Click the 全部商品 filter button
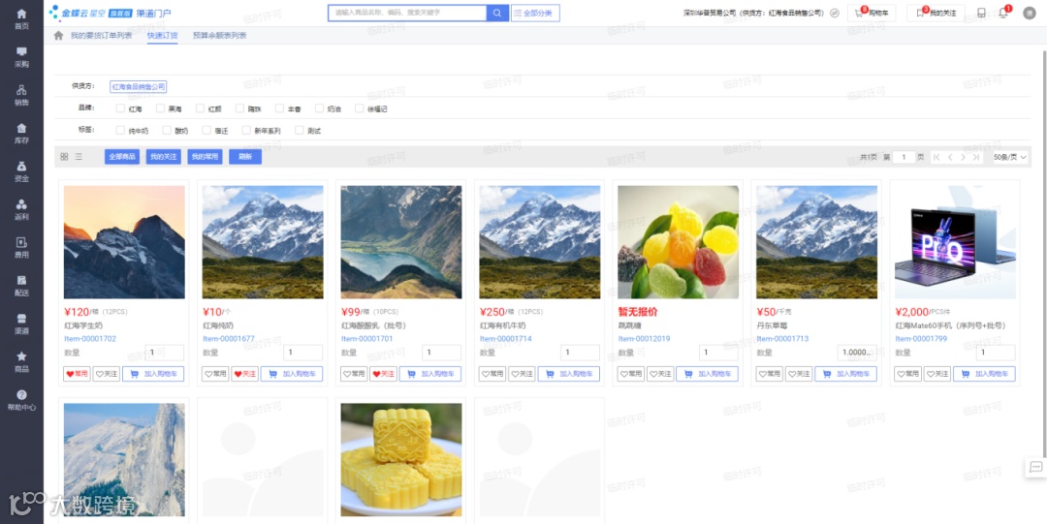1047x524 pixels. point(122,157)
